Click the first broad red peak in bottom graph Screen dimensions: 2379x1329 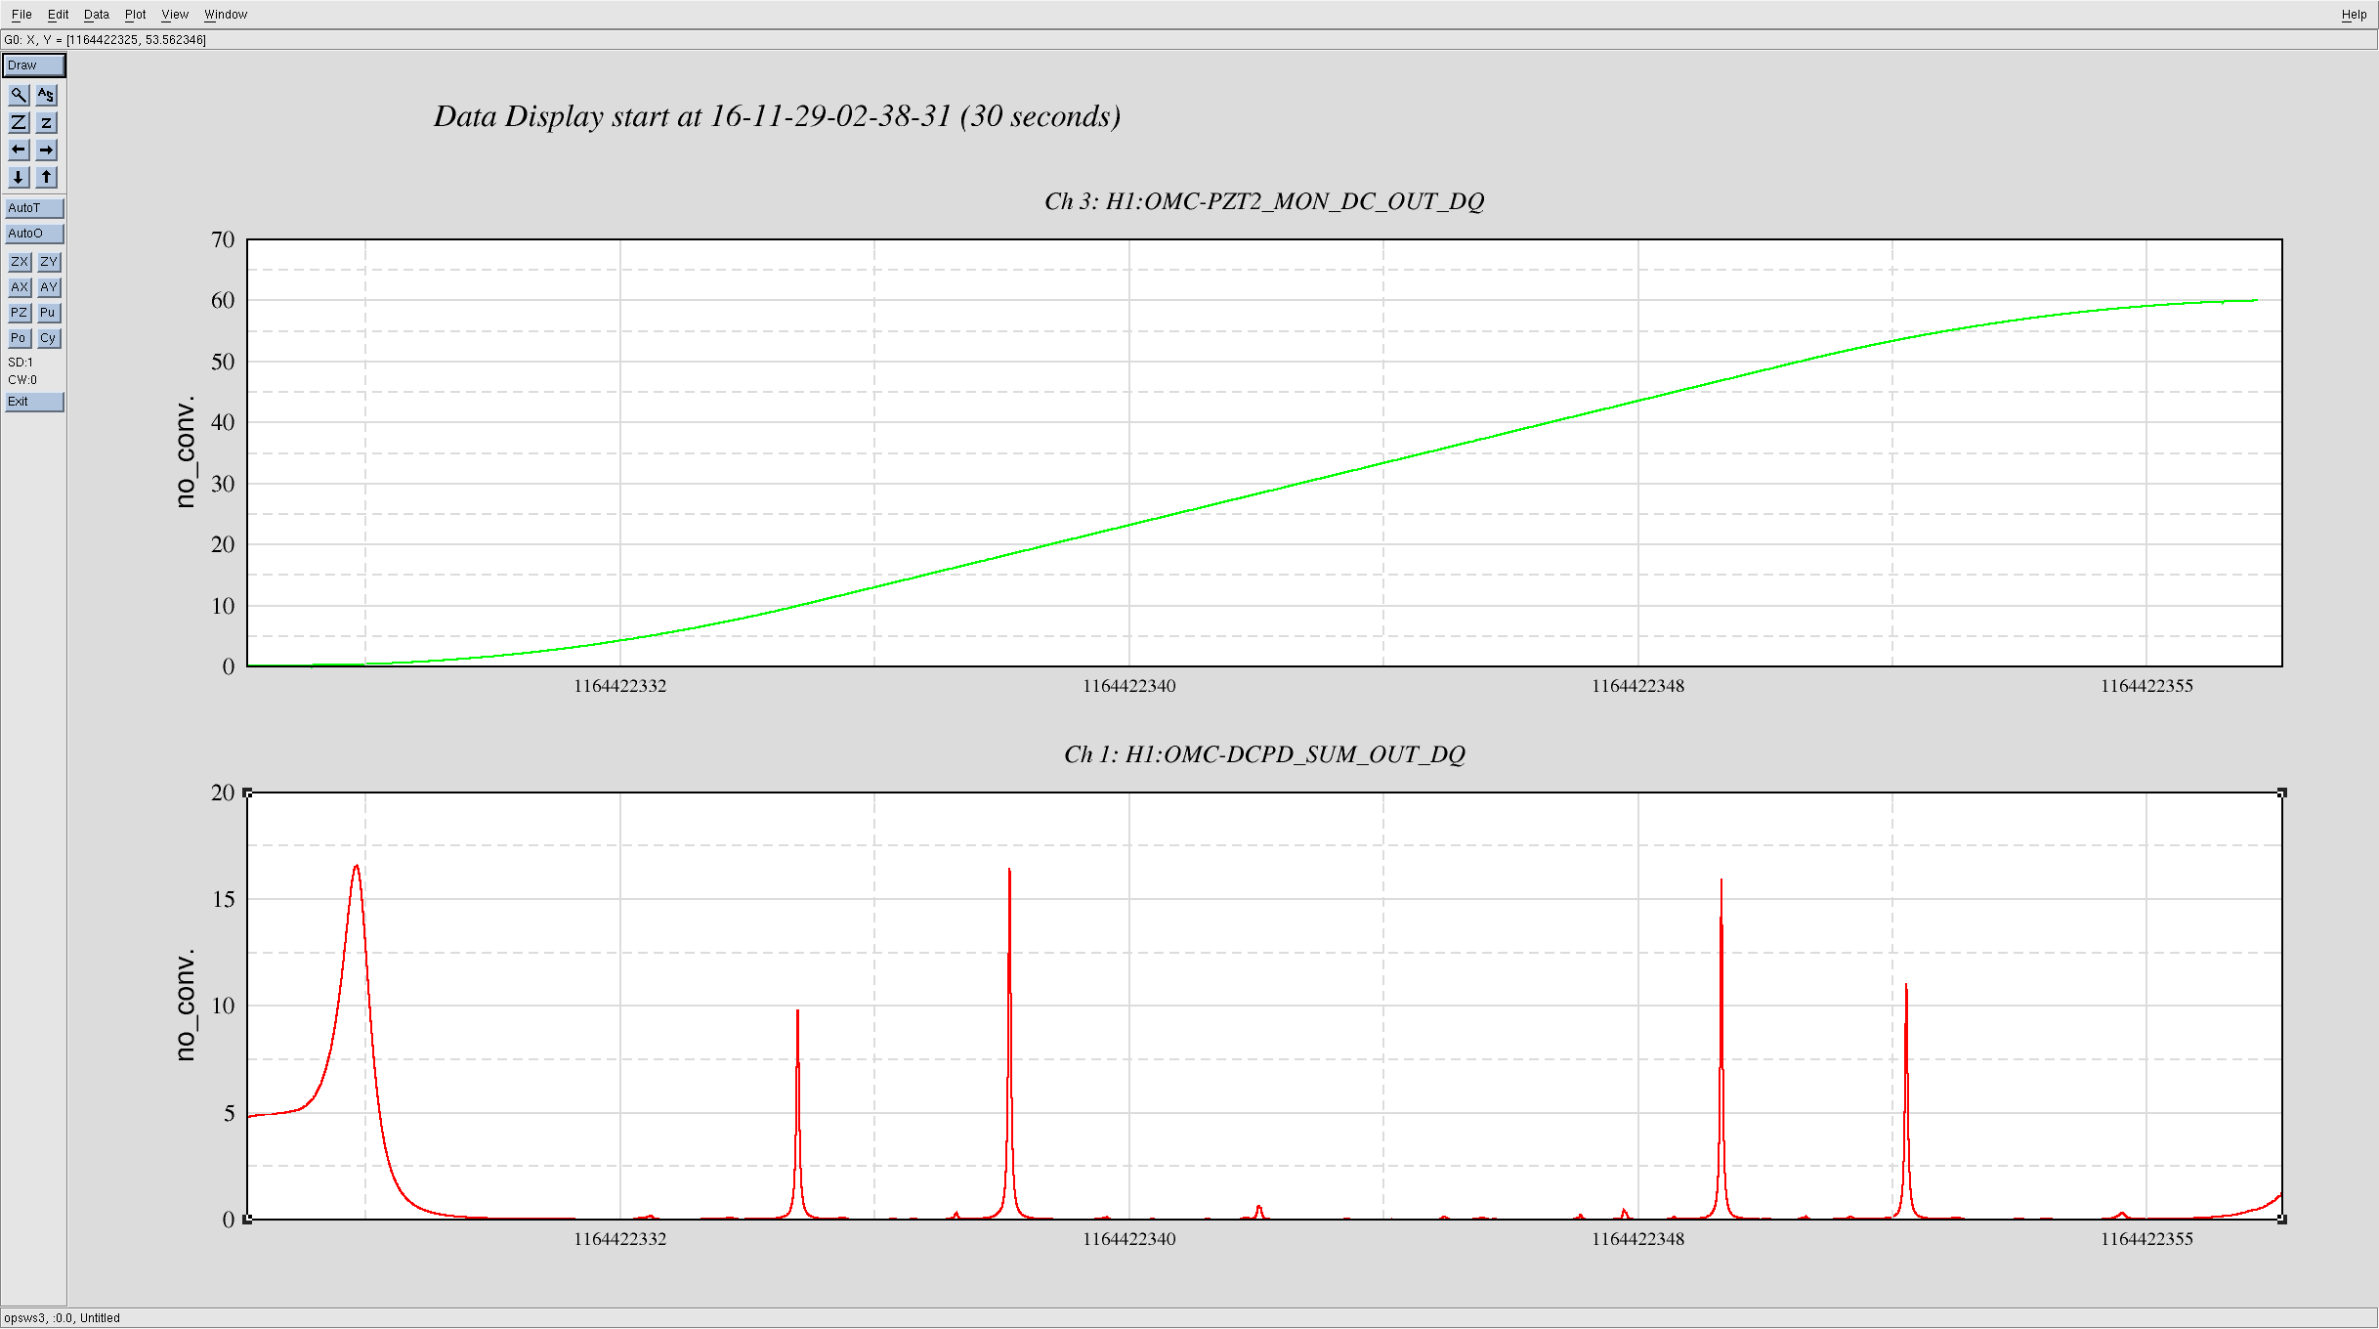click(x=357, y=869)
